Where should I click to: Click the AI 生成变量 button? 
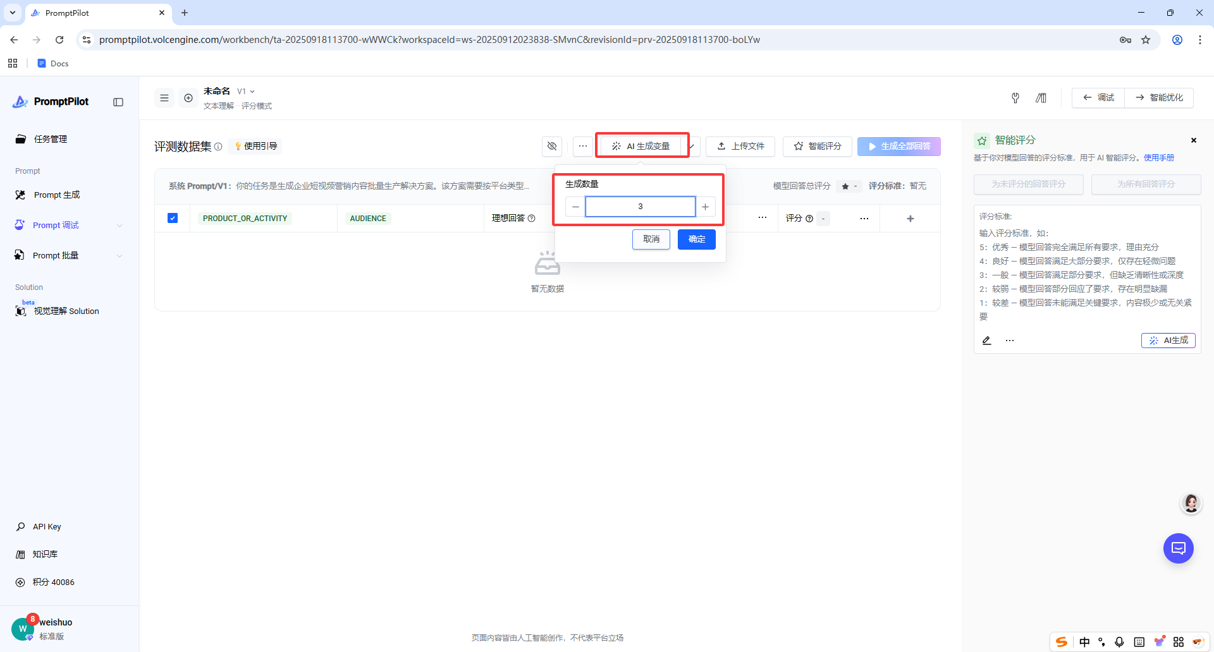[x=642, y=146]
